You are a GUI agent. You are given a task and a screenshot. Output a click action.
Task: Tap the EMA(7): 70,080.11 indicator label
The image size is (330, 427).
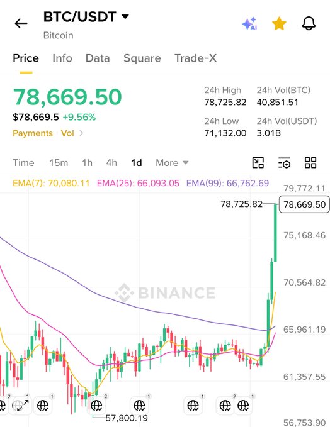tap(51, 183)
